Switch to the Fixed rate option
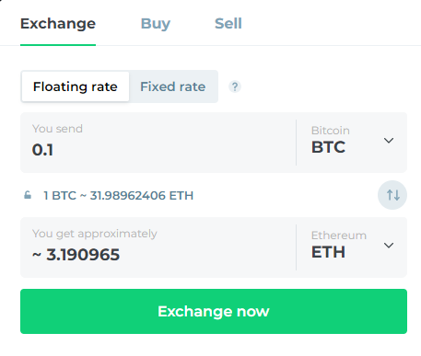Image resolution: width=421 pixels, height=356 pixels. [x=173, y=86]
